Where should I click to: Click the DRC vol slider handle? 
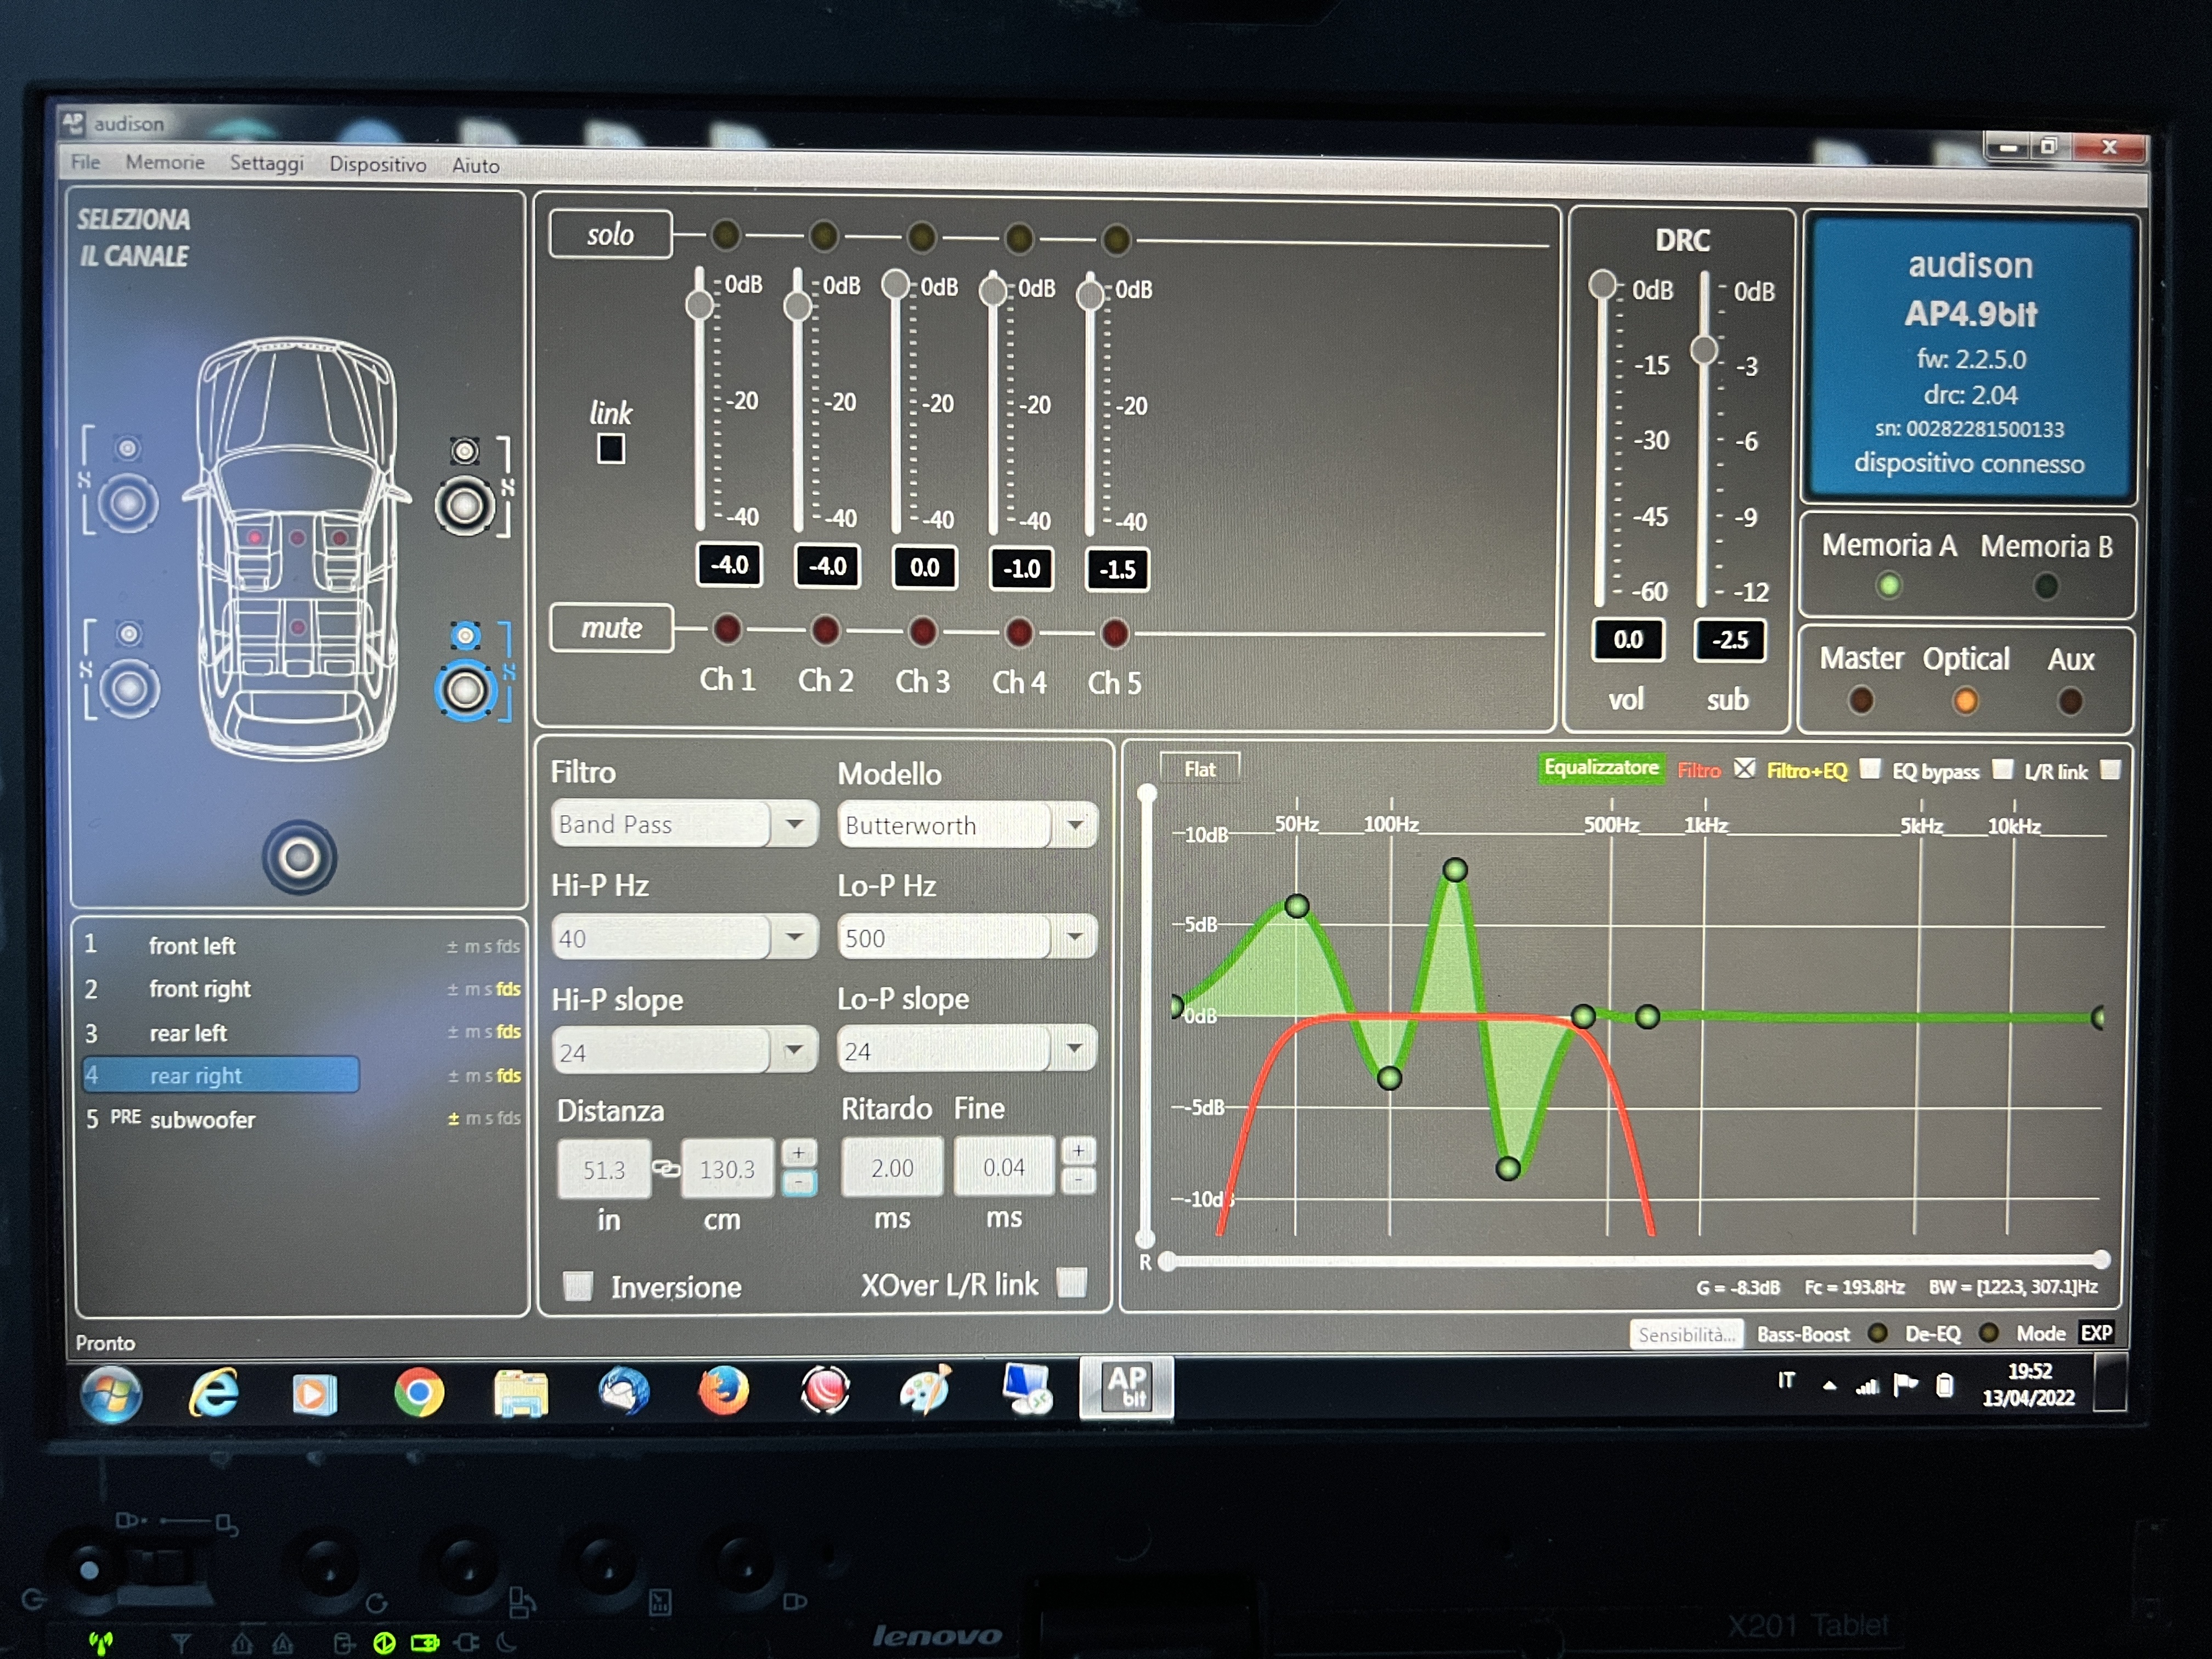coord(1602,284)
